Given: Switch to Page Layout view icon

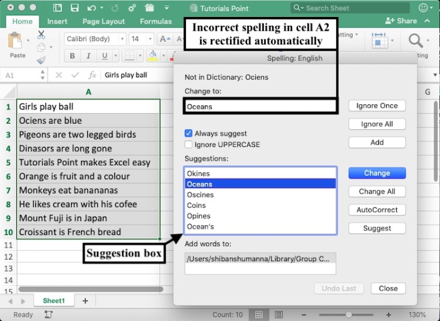Looking at the screenshot, I should click(278, 315).
